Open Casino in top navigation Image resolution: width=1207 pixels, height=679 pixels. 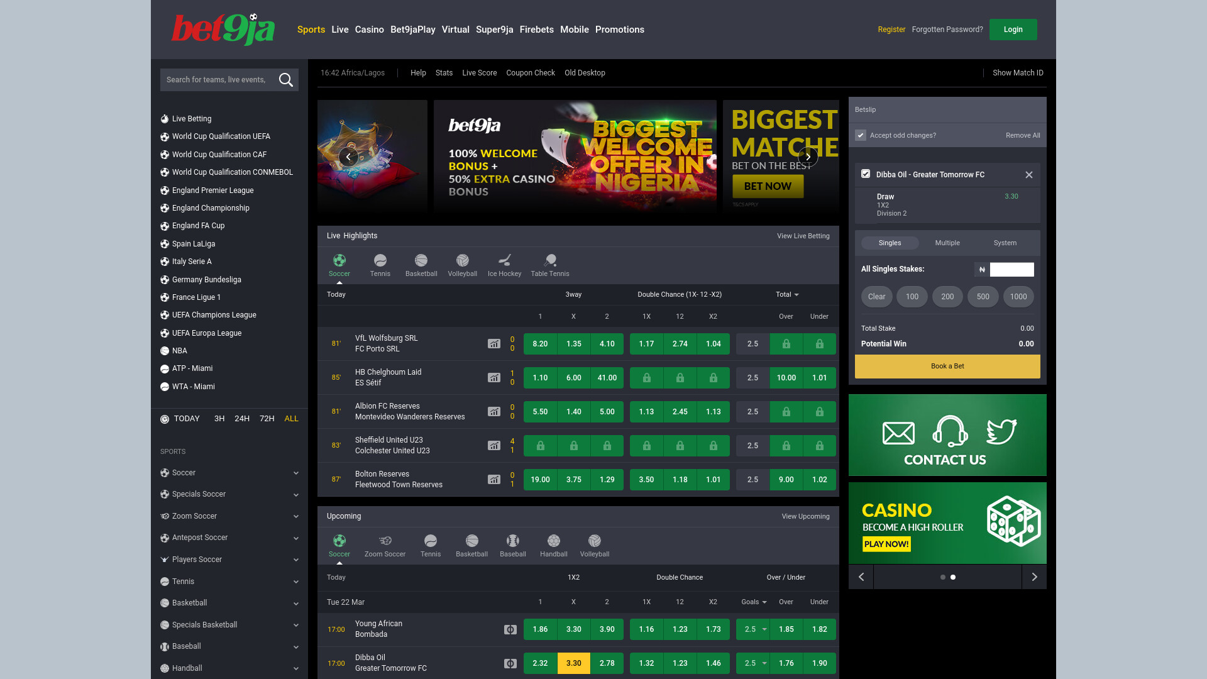coord(369,30)
